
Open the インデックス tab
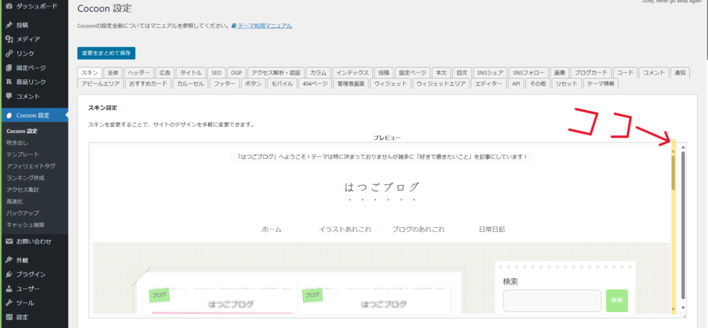(x=353, y=73)
